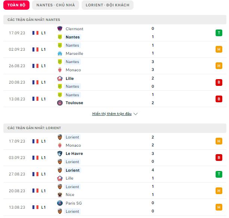229x218 pixels.
Task: Open the Hiển thị thêm trận đấu link
Action: click(x=112, y=114)
